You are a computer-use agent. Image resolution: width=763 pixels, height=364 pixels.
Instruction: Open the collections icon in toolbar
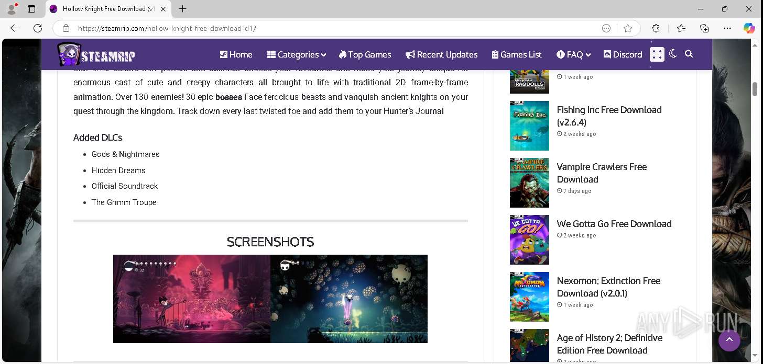click(704, 28)
